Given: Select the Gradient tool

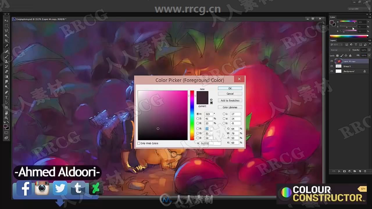Looking at the screenshot, I should pyautogui.click(x=6, y=77).
